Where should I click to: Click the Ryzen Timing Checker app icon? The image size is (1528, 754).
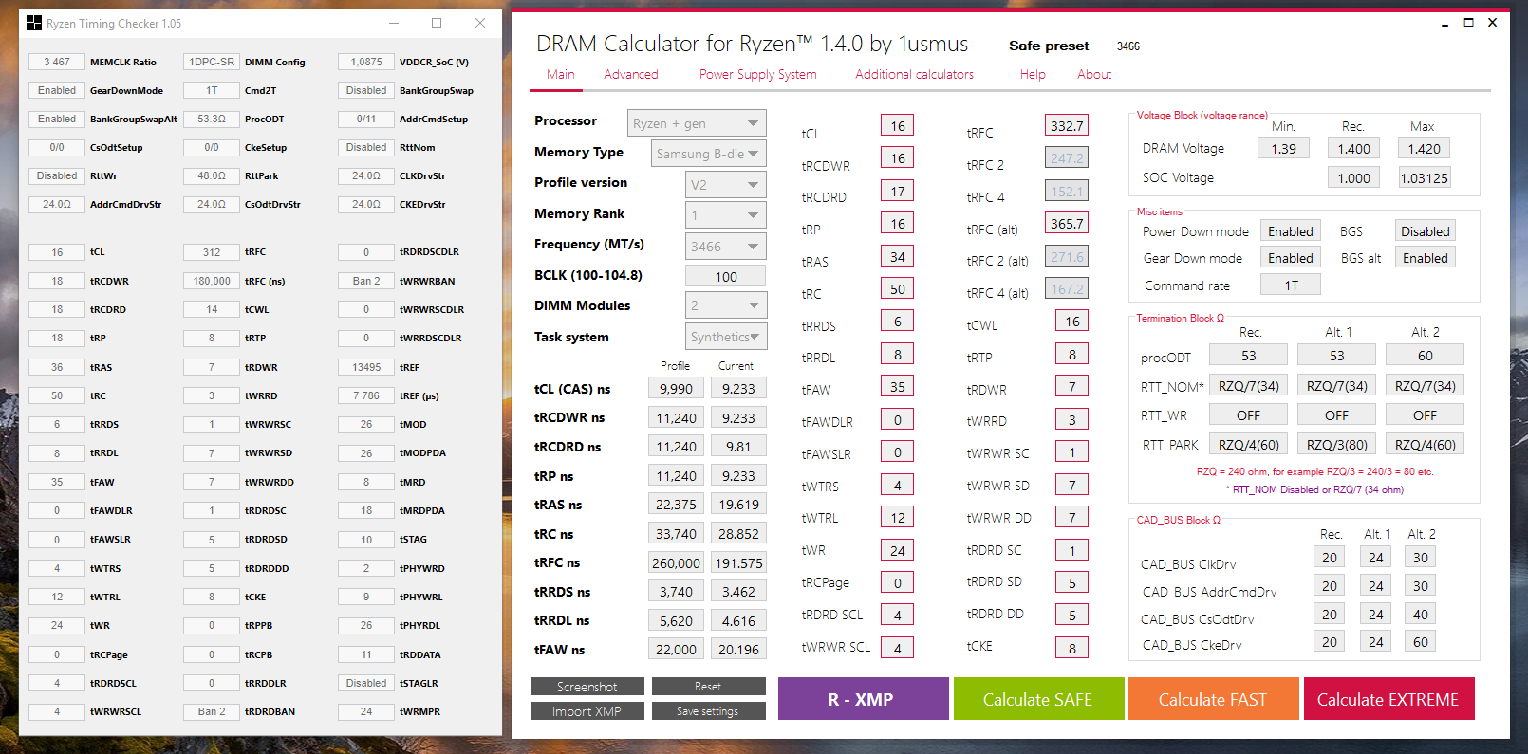click(x=34, y=23)
